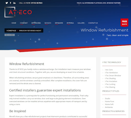Open the I-Tec Glazing link

[x=110, y=87]
